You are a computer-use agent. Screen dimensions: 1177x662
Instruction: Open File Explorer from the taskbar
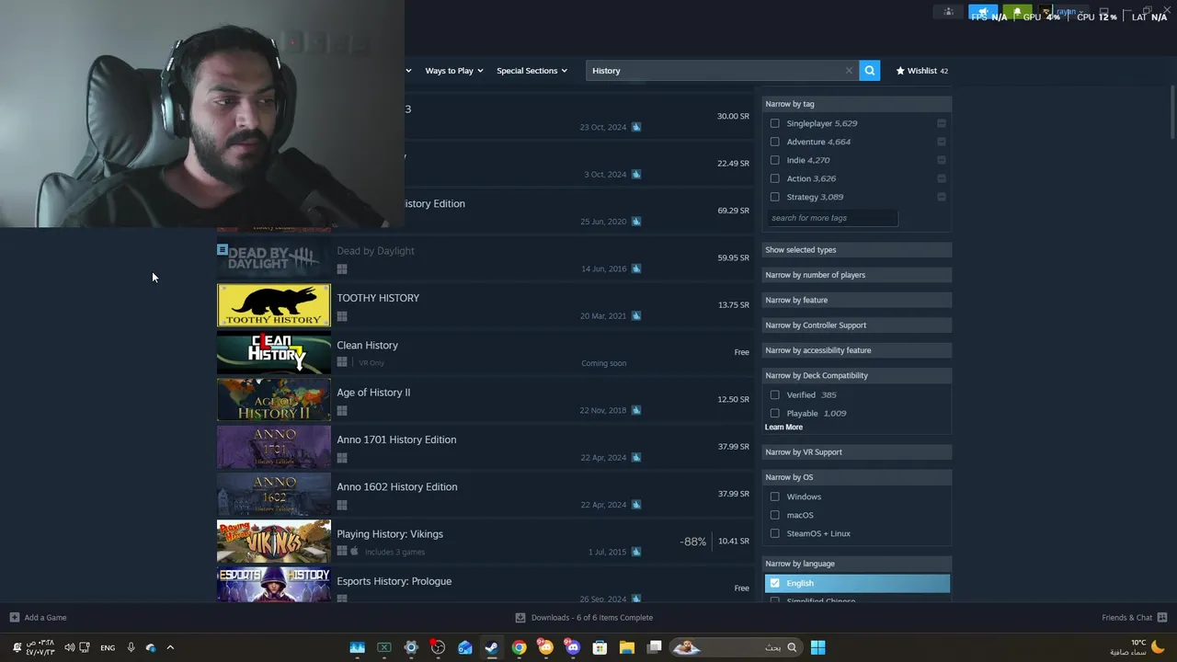click(627, 647)
